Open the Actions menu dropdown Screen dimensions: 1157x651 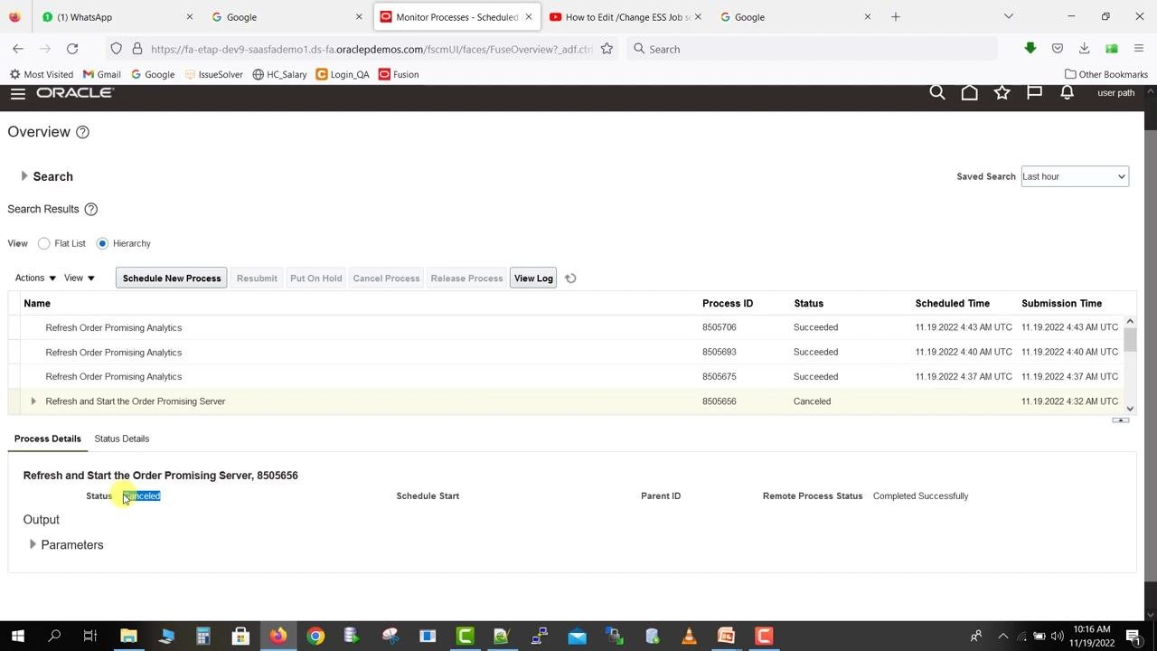(x=35, y=278)
